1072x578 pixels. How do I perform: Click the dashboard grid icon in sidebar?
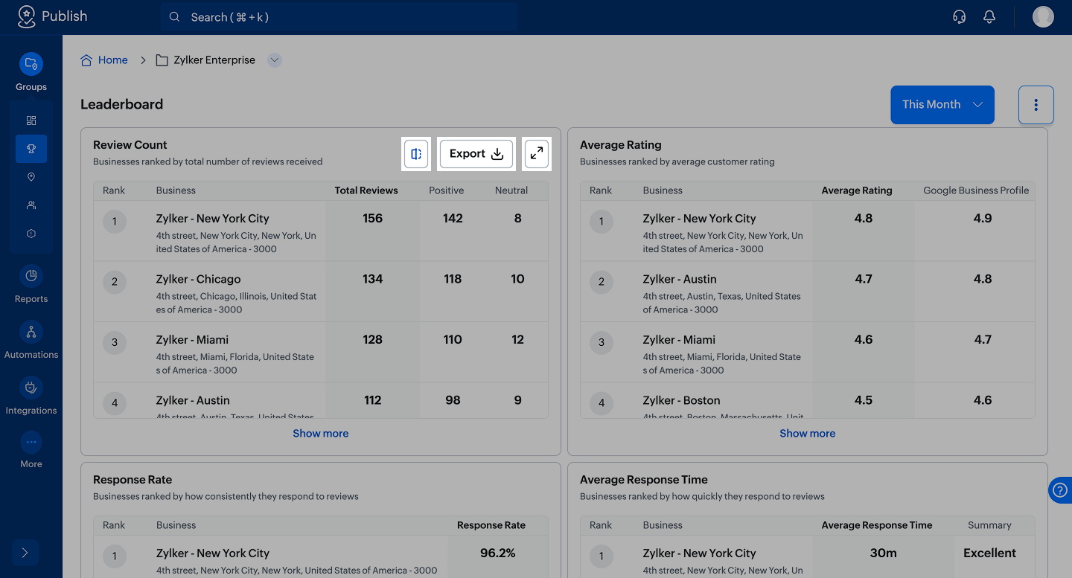pos(31,121)
